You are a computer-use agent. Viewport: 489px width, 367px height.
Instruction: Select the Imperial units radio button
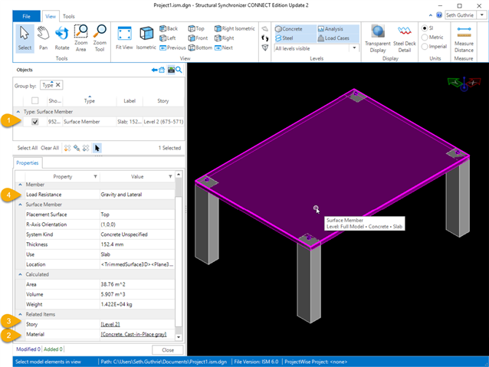(425, 47)
